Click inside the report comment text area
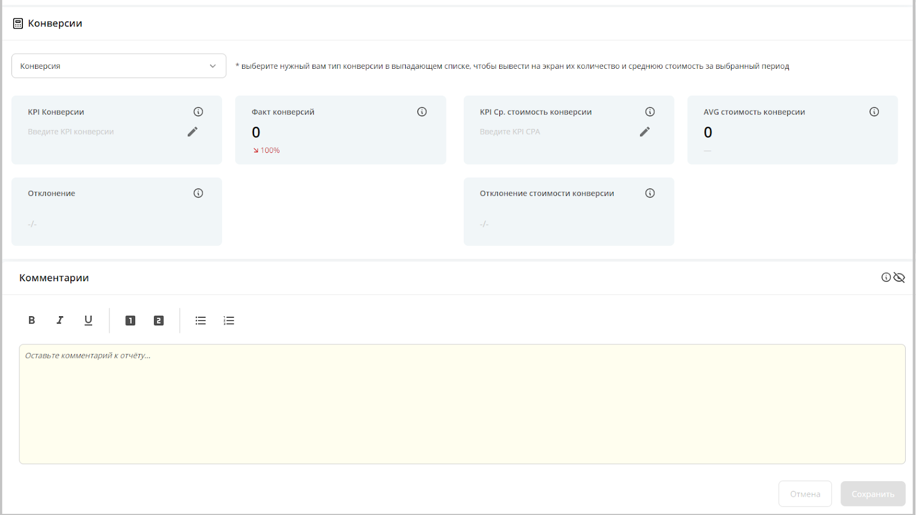 pos(462,404)
